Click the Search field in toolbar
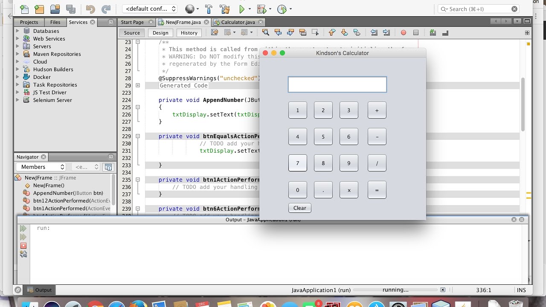The image size is (546, 307). tap(479, 9)
